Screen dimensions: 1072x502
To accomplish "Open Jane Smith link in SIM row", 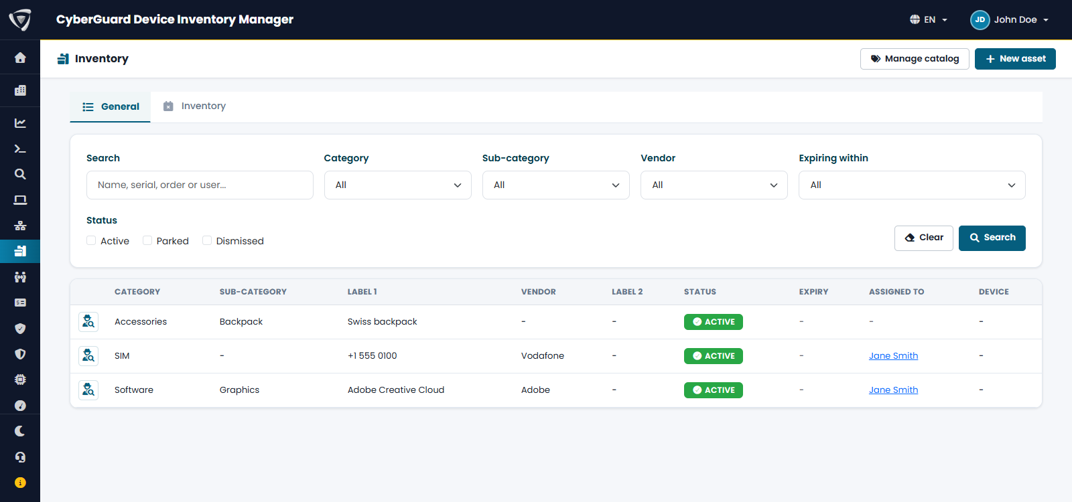I will [x=893, y=356].
